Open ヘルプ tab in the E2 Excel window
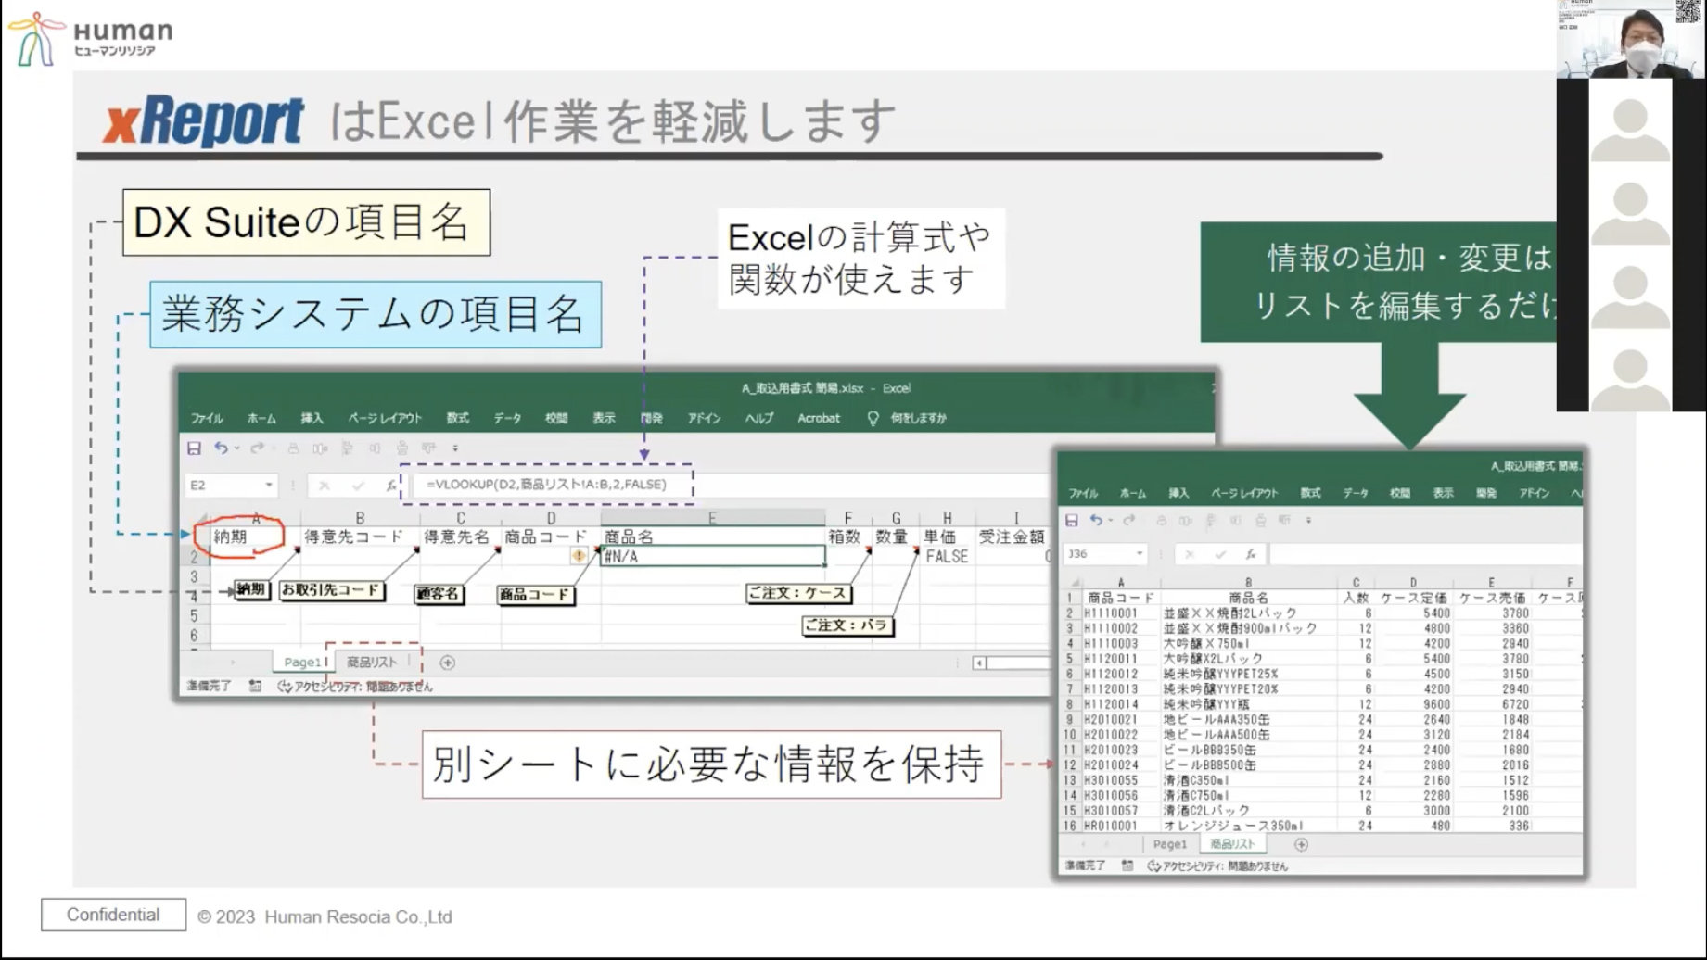 (759, 419)
